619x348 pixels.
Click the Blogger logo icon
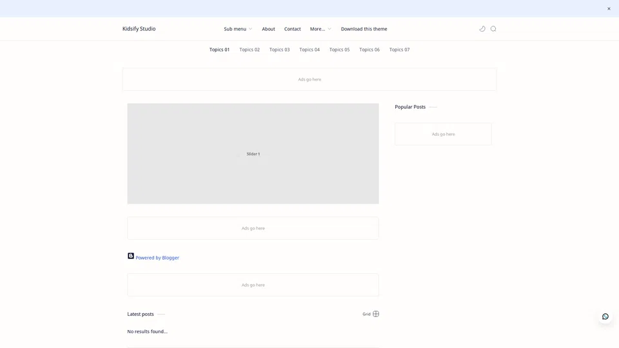click(131, 256)
